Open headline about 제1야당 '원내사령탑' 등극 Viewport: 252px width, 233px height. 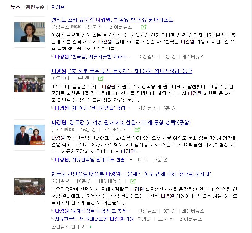coord(122,71)
